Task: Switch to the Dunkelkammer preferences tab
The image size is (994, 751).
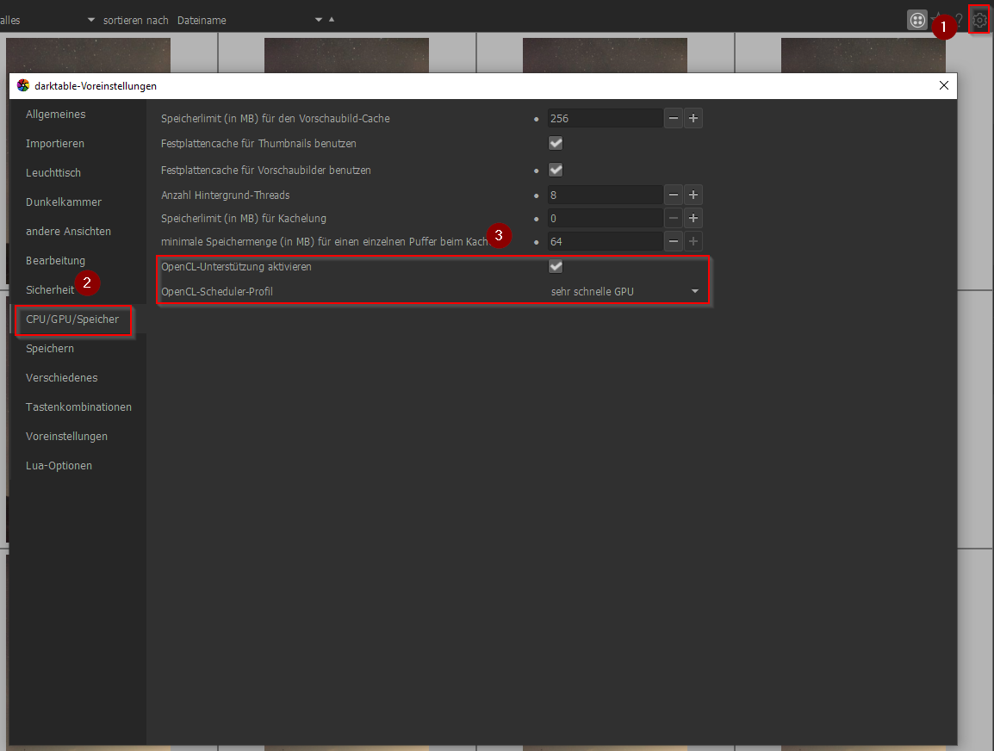Action: click(64, 202)
